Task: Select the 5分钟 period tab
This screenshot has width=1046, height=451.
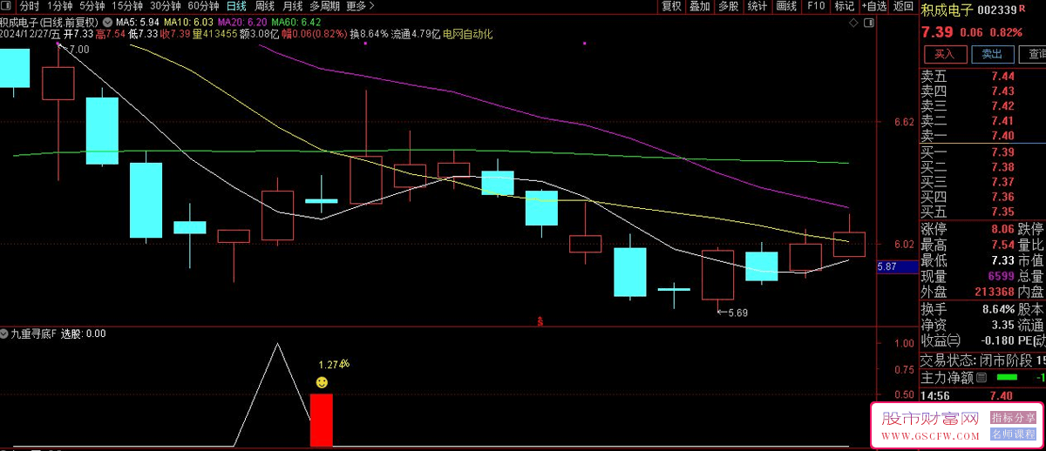Action: [92, 5]
